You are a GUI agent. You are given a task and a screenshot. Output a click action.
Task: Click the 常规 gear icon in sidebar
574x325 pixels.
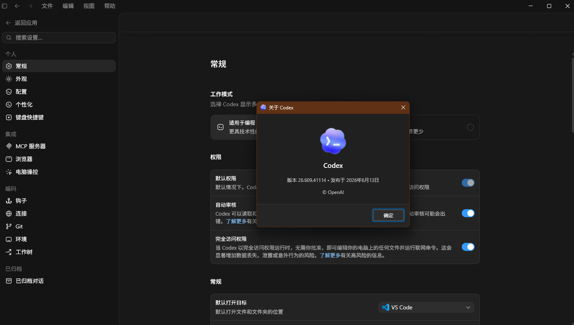coord(9,66)
